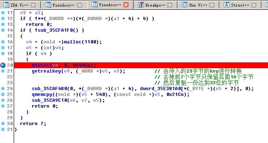Click line number 15

pyautogui.click(x=10, y=36)
